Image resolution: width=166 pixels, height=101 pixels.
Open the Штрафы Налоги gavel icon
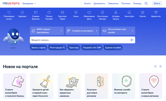coord(116,12)
